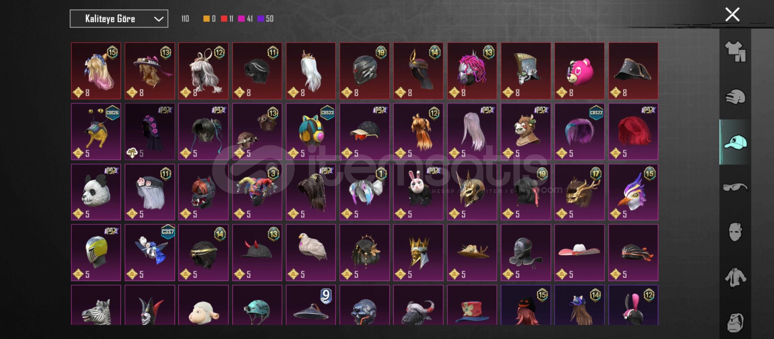
Task: Select the black tricorn pirate hat
Action: 633,71
